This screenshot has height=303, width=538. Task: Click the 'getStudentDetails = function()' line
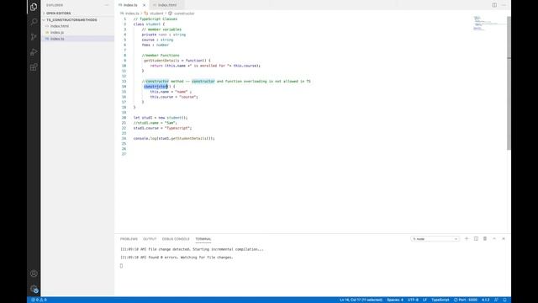177,61
